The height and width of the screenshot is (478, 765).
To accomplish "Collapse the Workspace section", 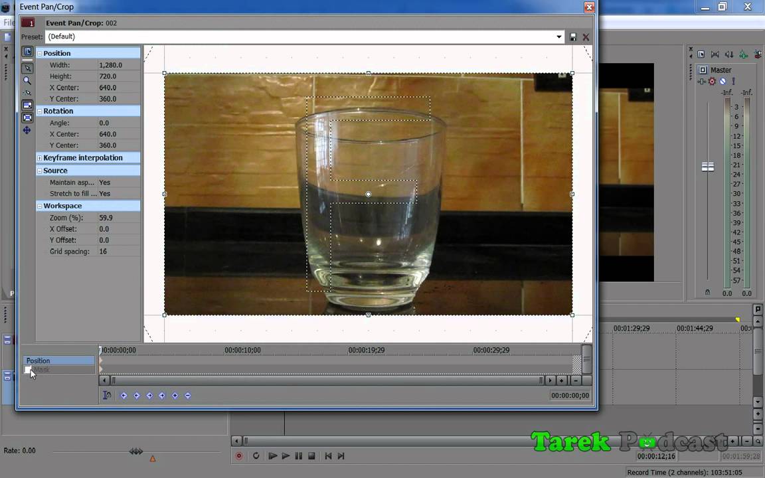I will (x=40, y=206).
